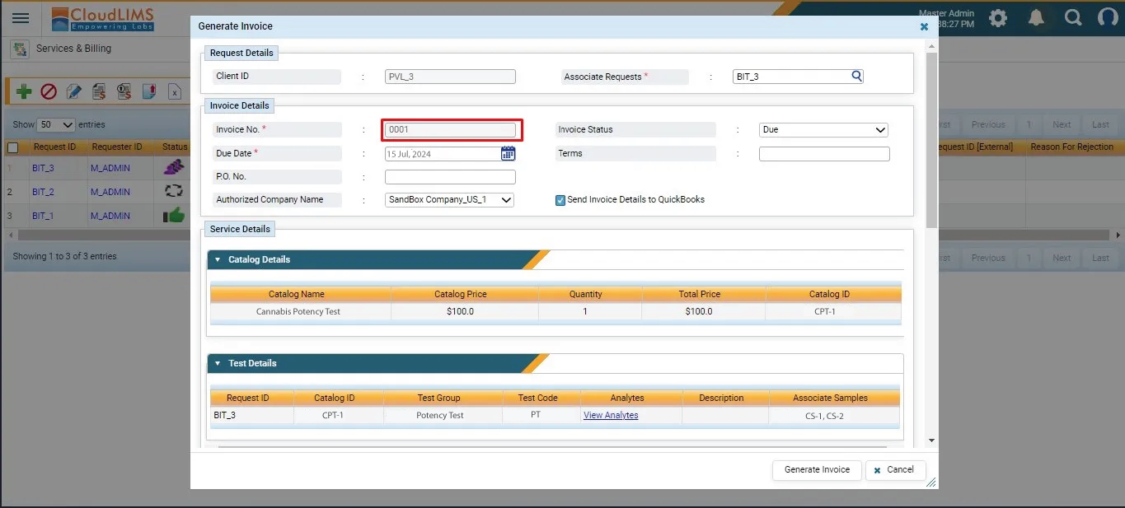Open the Show entries count dropdown
1125x508 pixels.
(56, 125)
